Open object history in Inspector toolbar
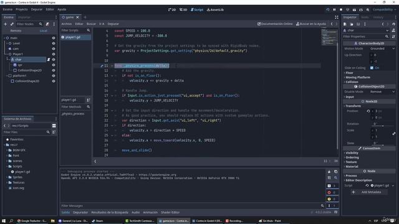Screen dimensions: 399x224 point(393,24)
